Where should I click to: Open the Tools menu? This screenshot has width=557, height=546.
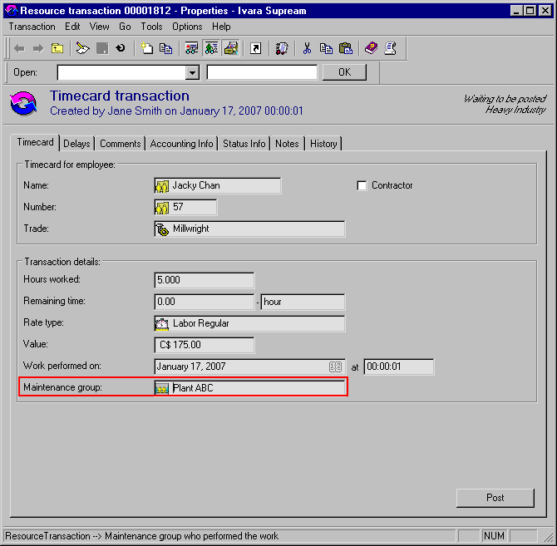[x=151, y=27]
